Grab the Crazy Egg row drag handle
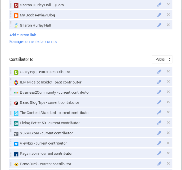The height and width of the screenshot is (170, 182). [x=11, y=71]
